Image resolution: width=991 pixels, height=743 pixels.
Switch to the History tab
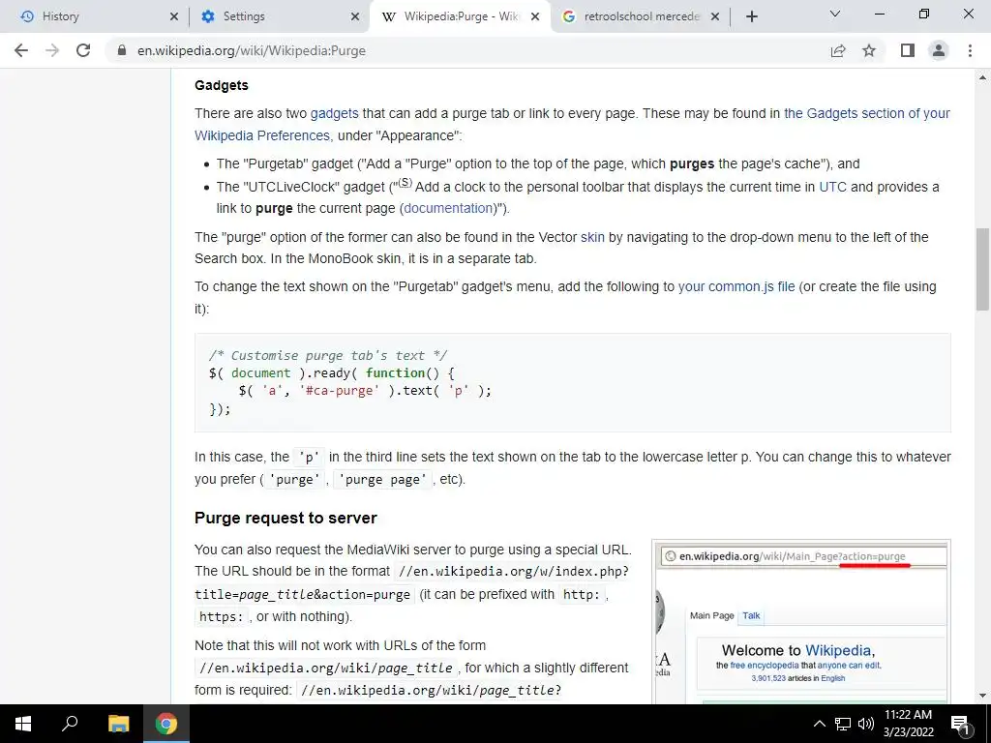point(95,16)
